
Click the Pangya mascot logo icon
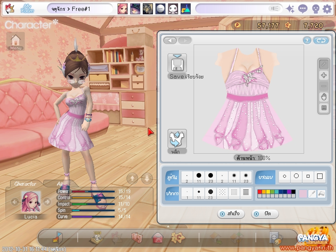point(10,9)
